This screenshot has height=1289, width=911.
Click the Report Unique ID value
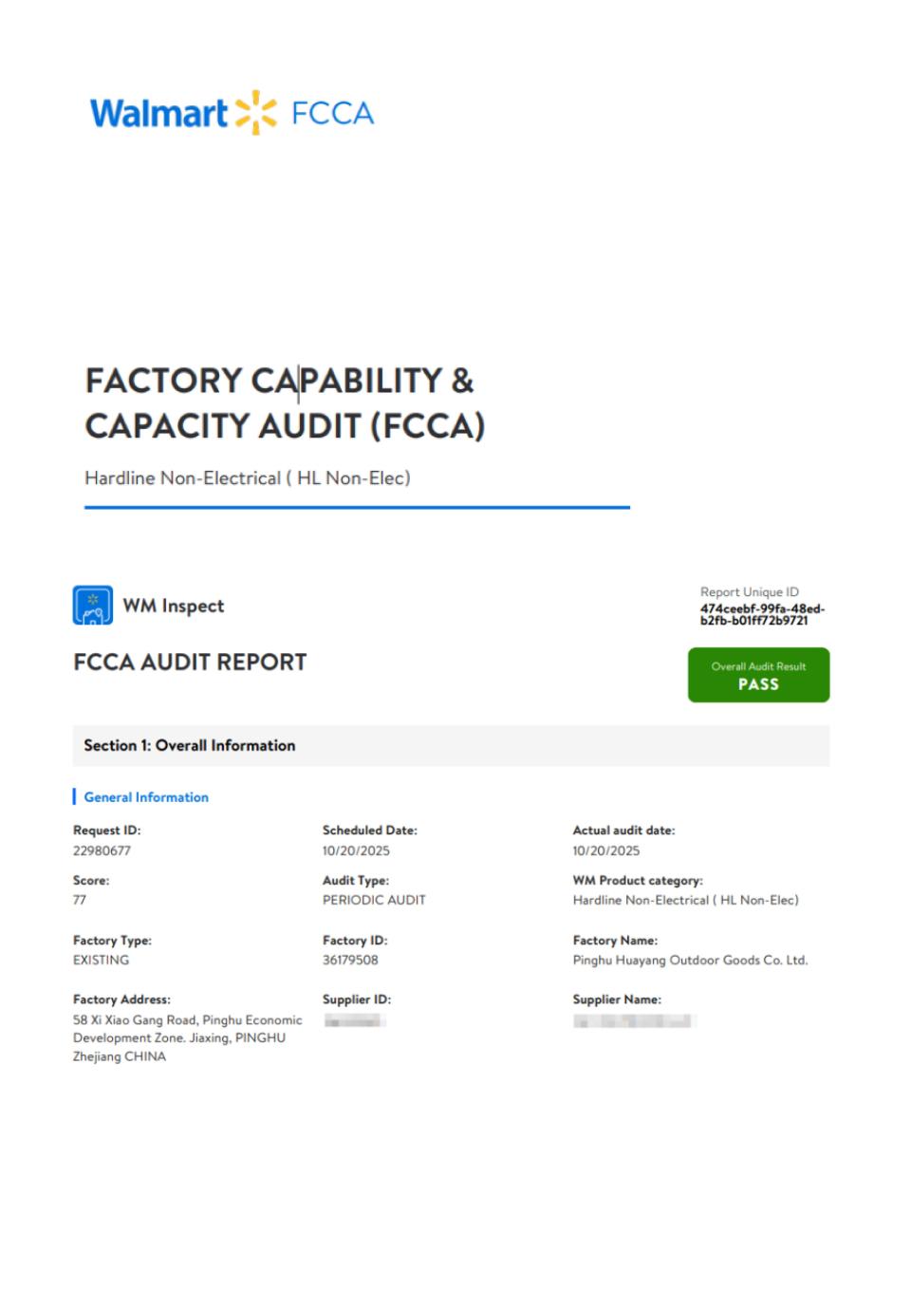pos(762,614)
